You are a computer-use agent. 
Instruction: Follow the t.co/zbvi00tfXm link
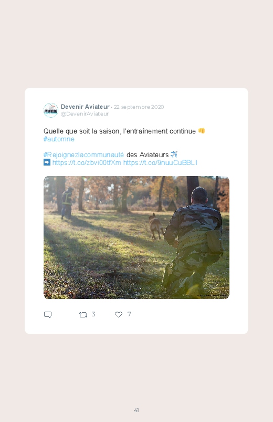(x=87, y=162)
